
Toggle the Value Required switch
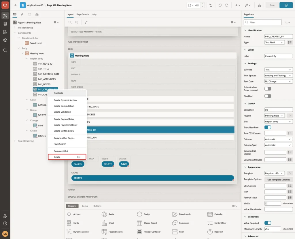point(268,223)
